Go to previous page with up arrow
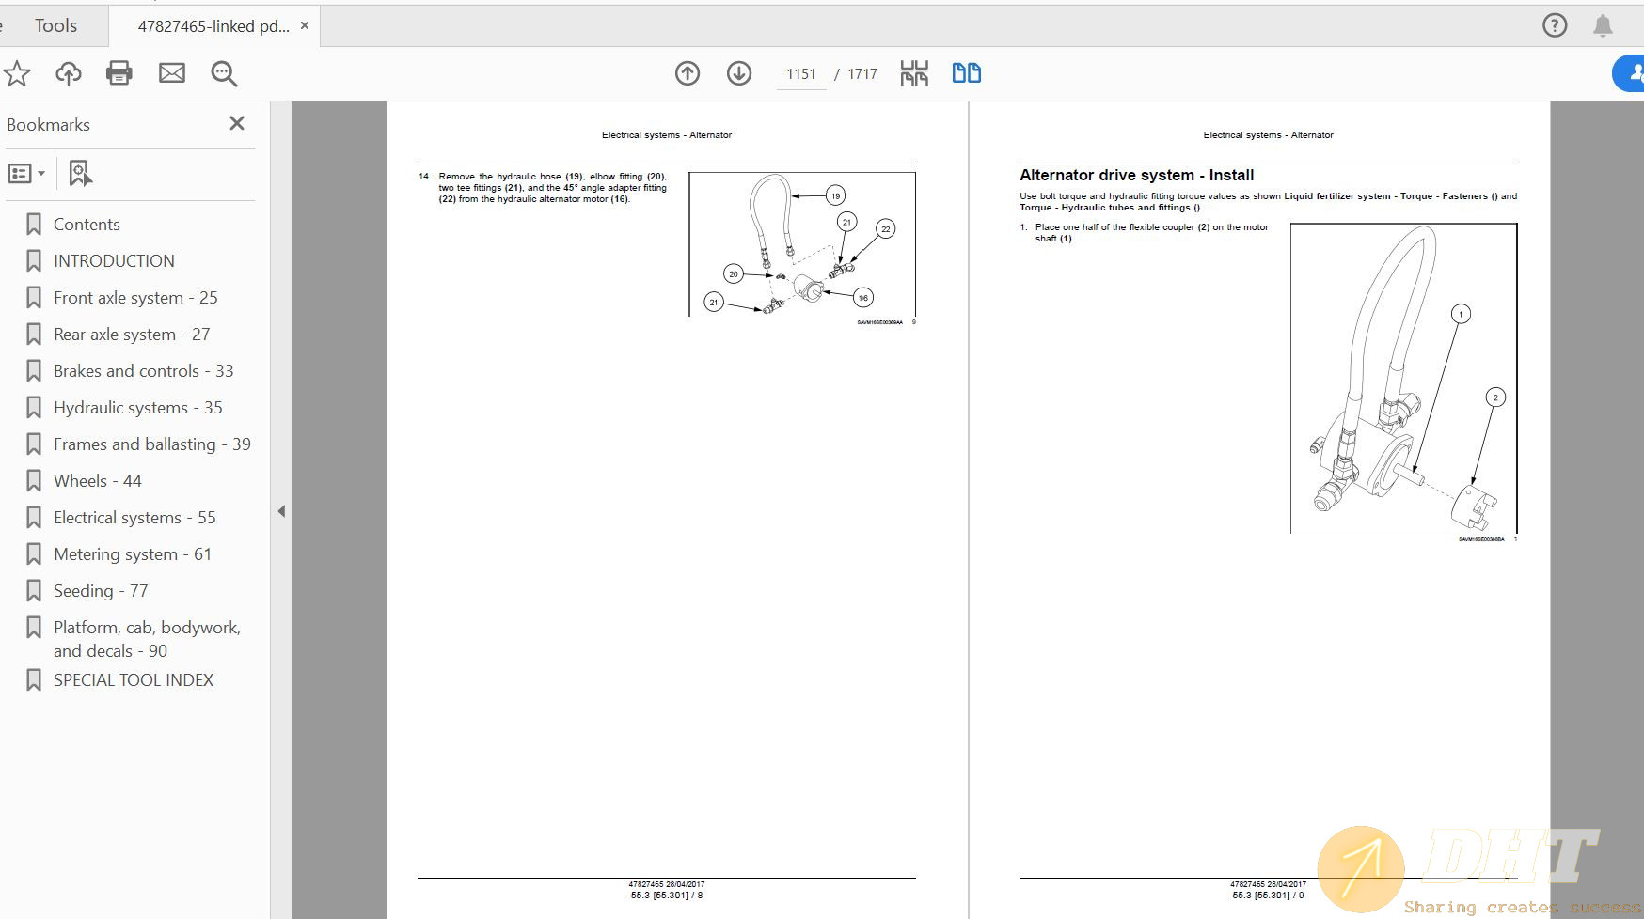The image size is (1644, 919). [x=688, y=73]
